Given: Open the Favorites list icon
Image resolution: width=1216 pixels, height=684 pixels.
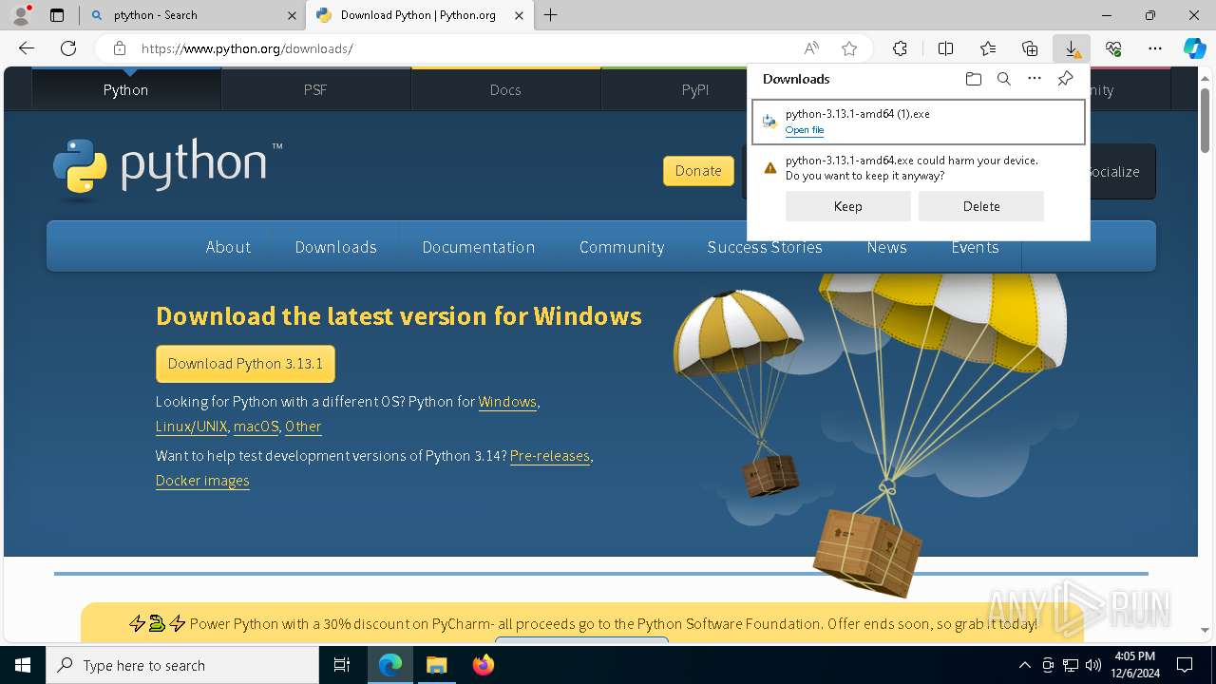Looking at the screenshot, I should (988, 48).
